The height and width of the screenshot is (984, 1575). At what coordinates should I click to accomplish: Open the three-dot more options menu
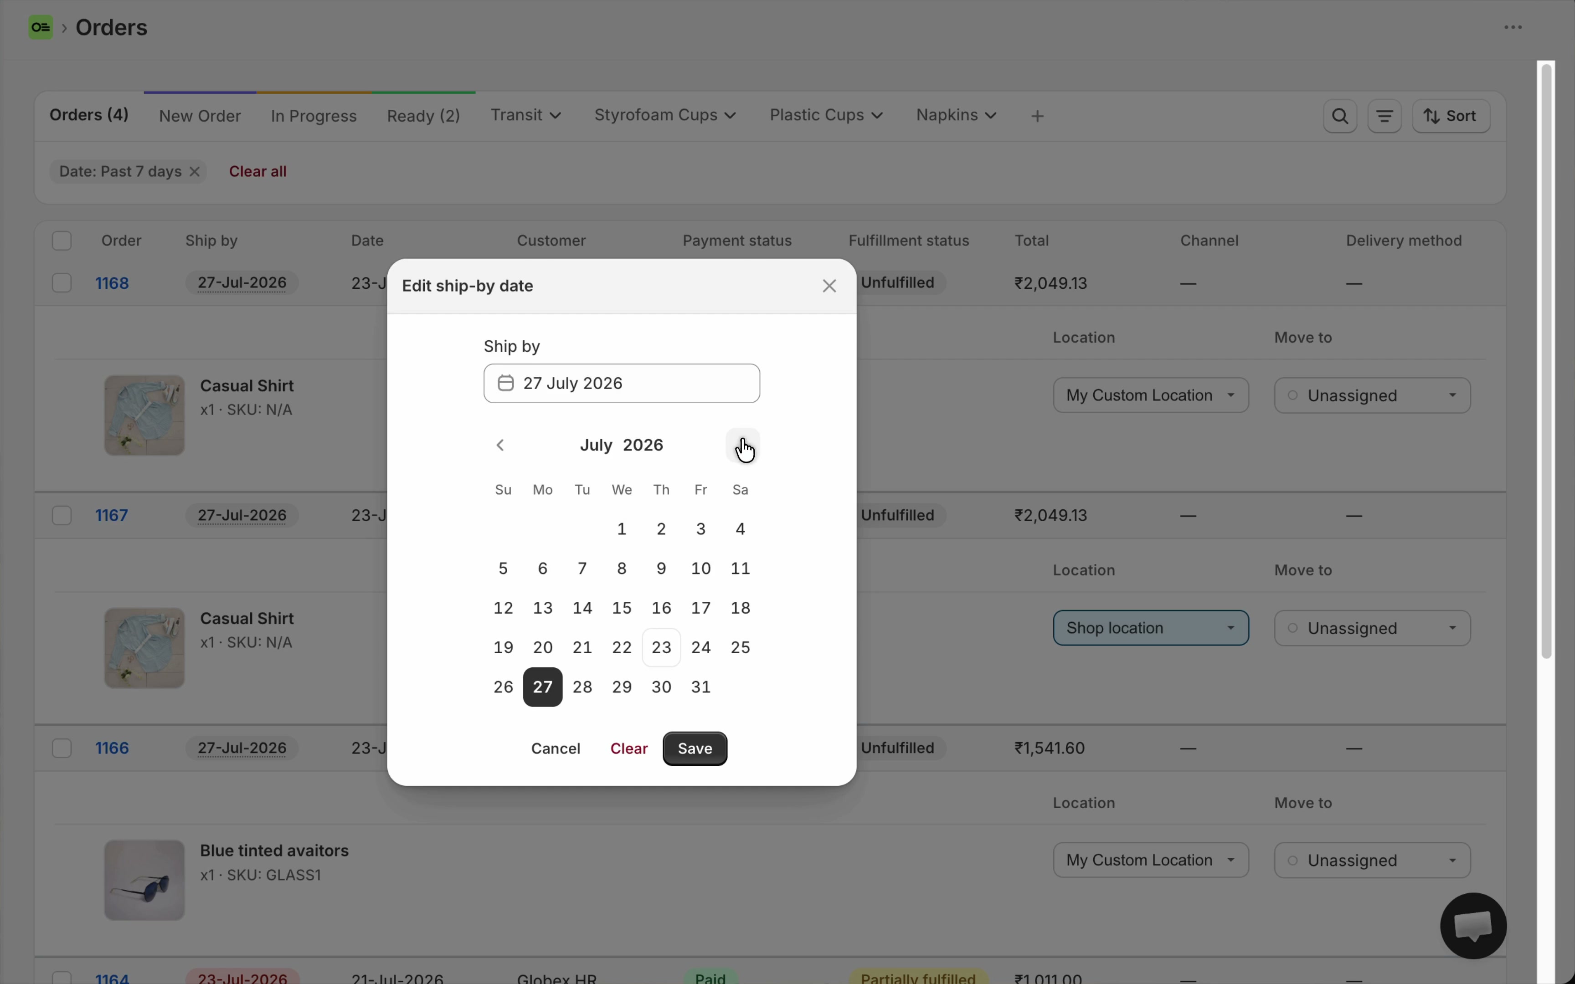click(1513, 27)
